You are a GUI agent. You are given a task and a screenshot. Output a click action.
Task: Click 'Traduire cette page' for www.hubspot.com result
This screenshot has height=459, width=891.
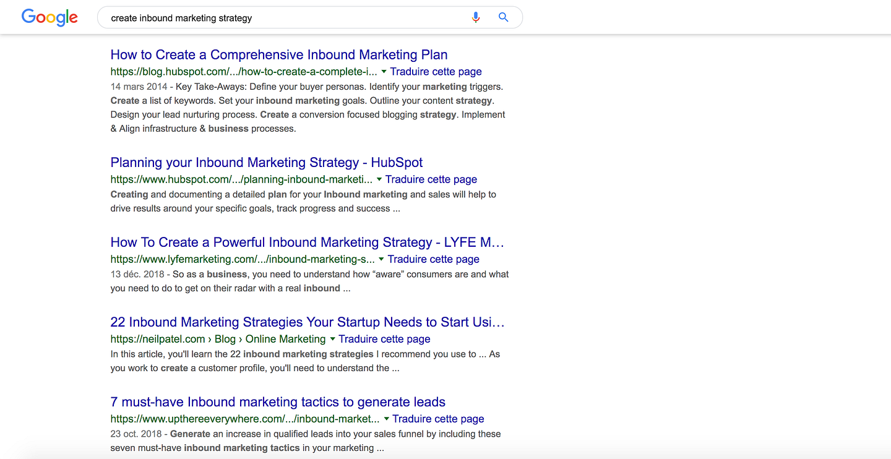[431, 179]
